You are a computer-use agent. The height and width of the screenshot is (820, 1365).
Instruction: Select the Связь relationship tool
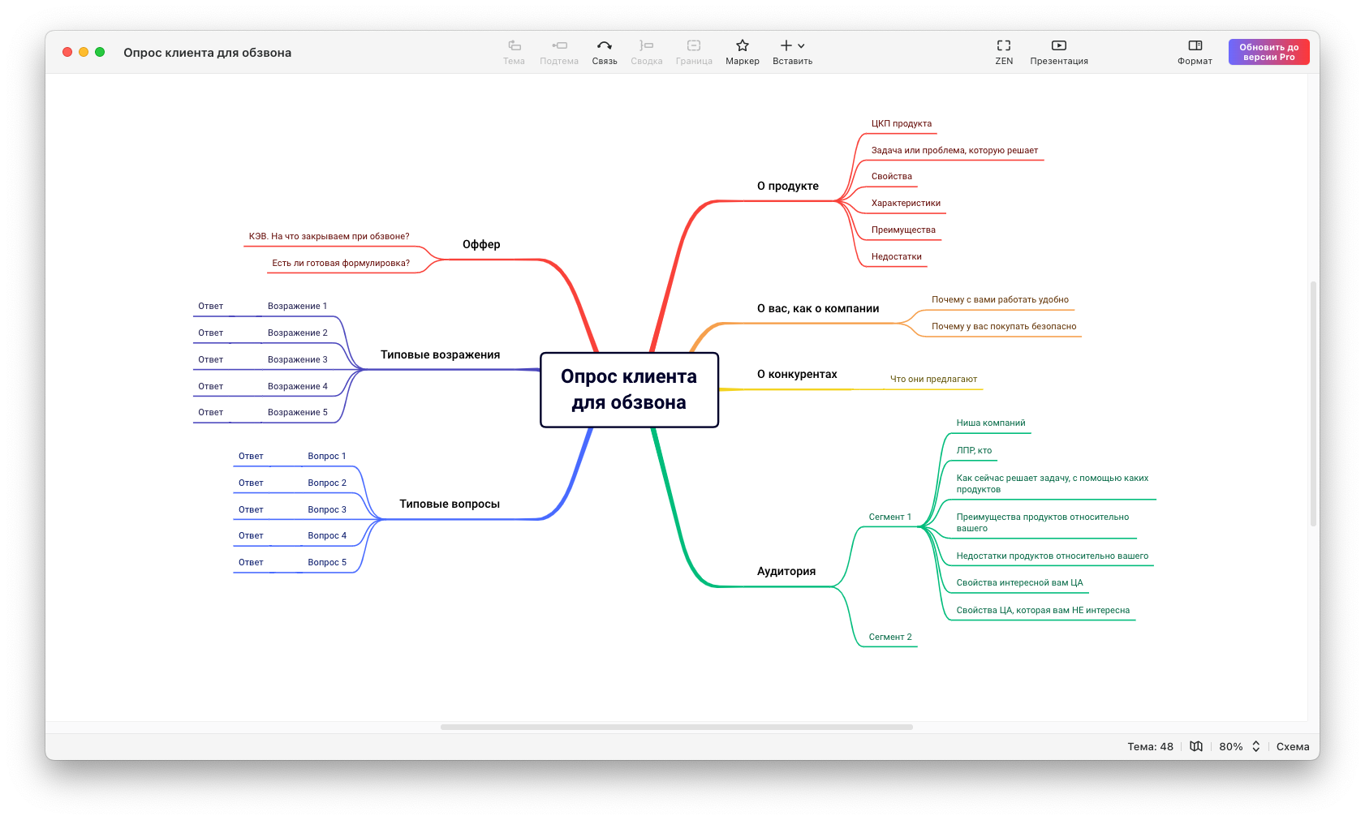pos(604,46)
